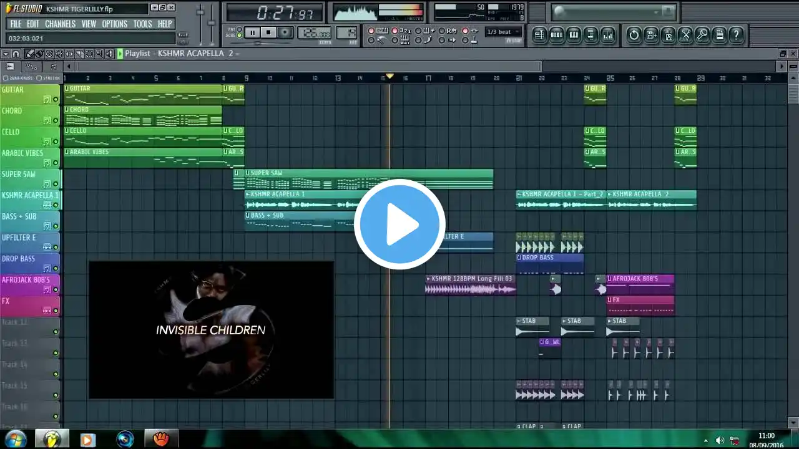799x449 pixels.
Task: Open the FILE menu
Action: point(16,24)
